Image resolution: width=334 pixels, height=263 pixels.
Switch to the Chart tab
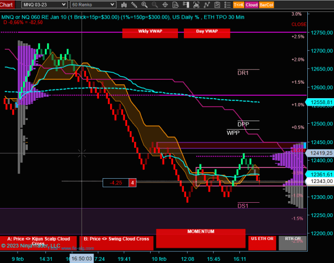(7, 4)
